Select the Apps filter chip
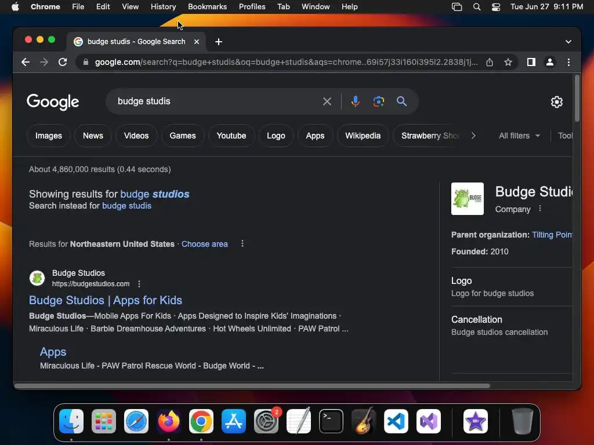Image resolution: width=594 pixels, height=445 pixels. click(315, 136)
